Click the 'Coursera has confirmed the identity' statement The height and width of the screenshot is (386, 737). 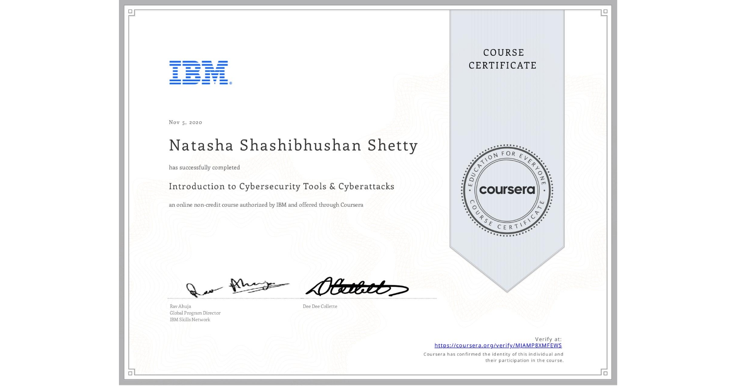point(494,357)
